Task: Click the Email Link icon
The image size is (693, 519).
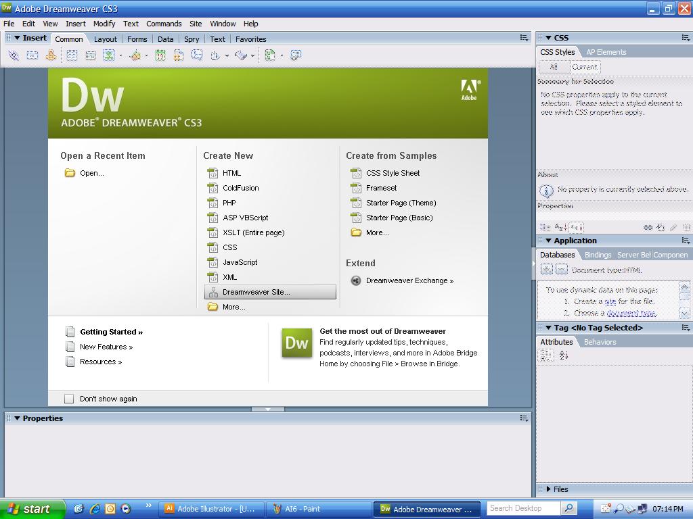Action: [x=32, y=55]
